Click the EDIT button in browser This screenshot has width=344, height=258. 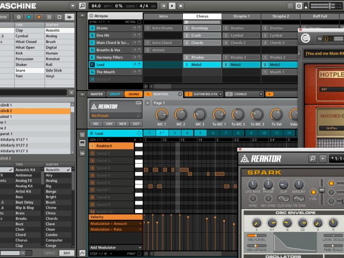(x=67, y=253)
